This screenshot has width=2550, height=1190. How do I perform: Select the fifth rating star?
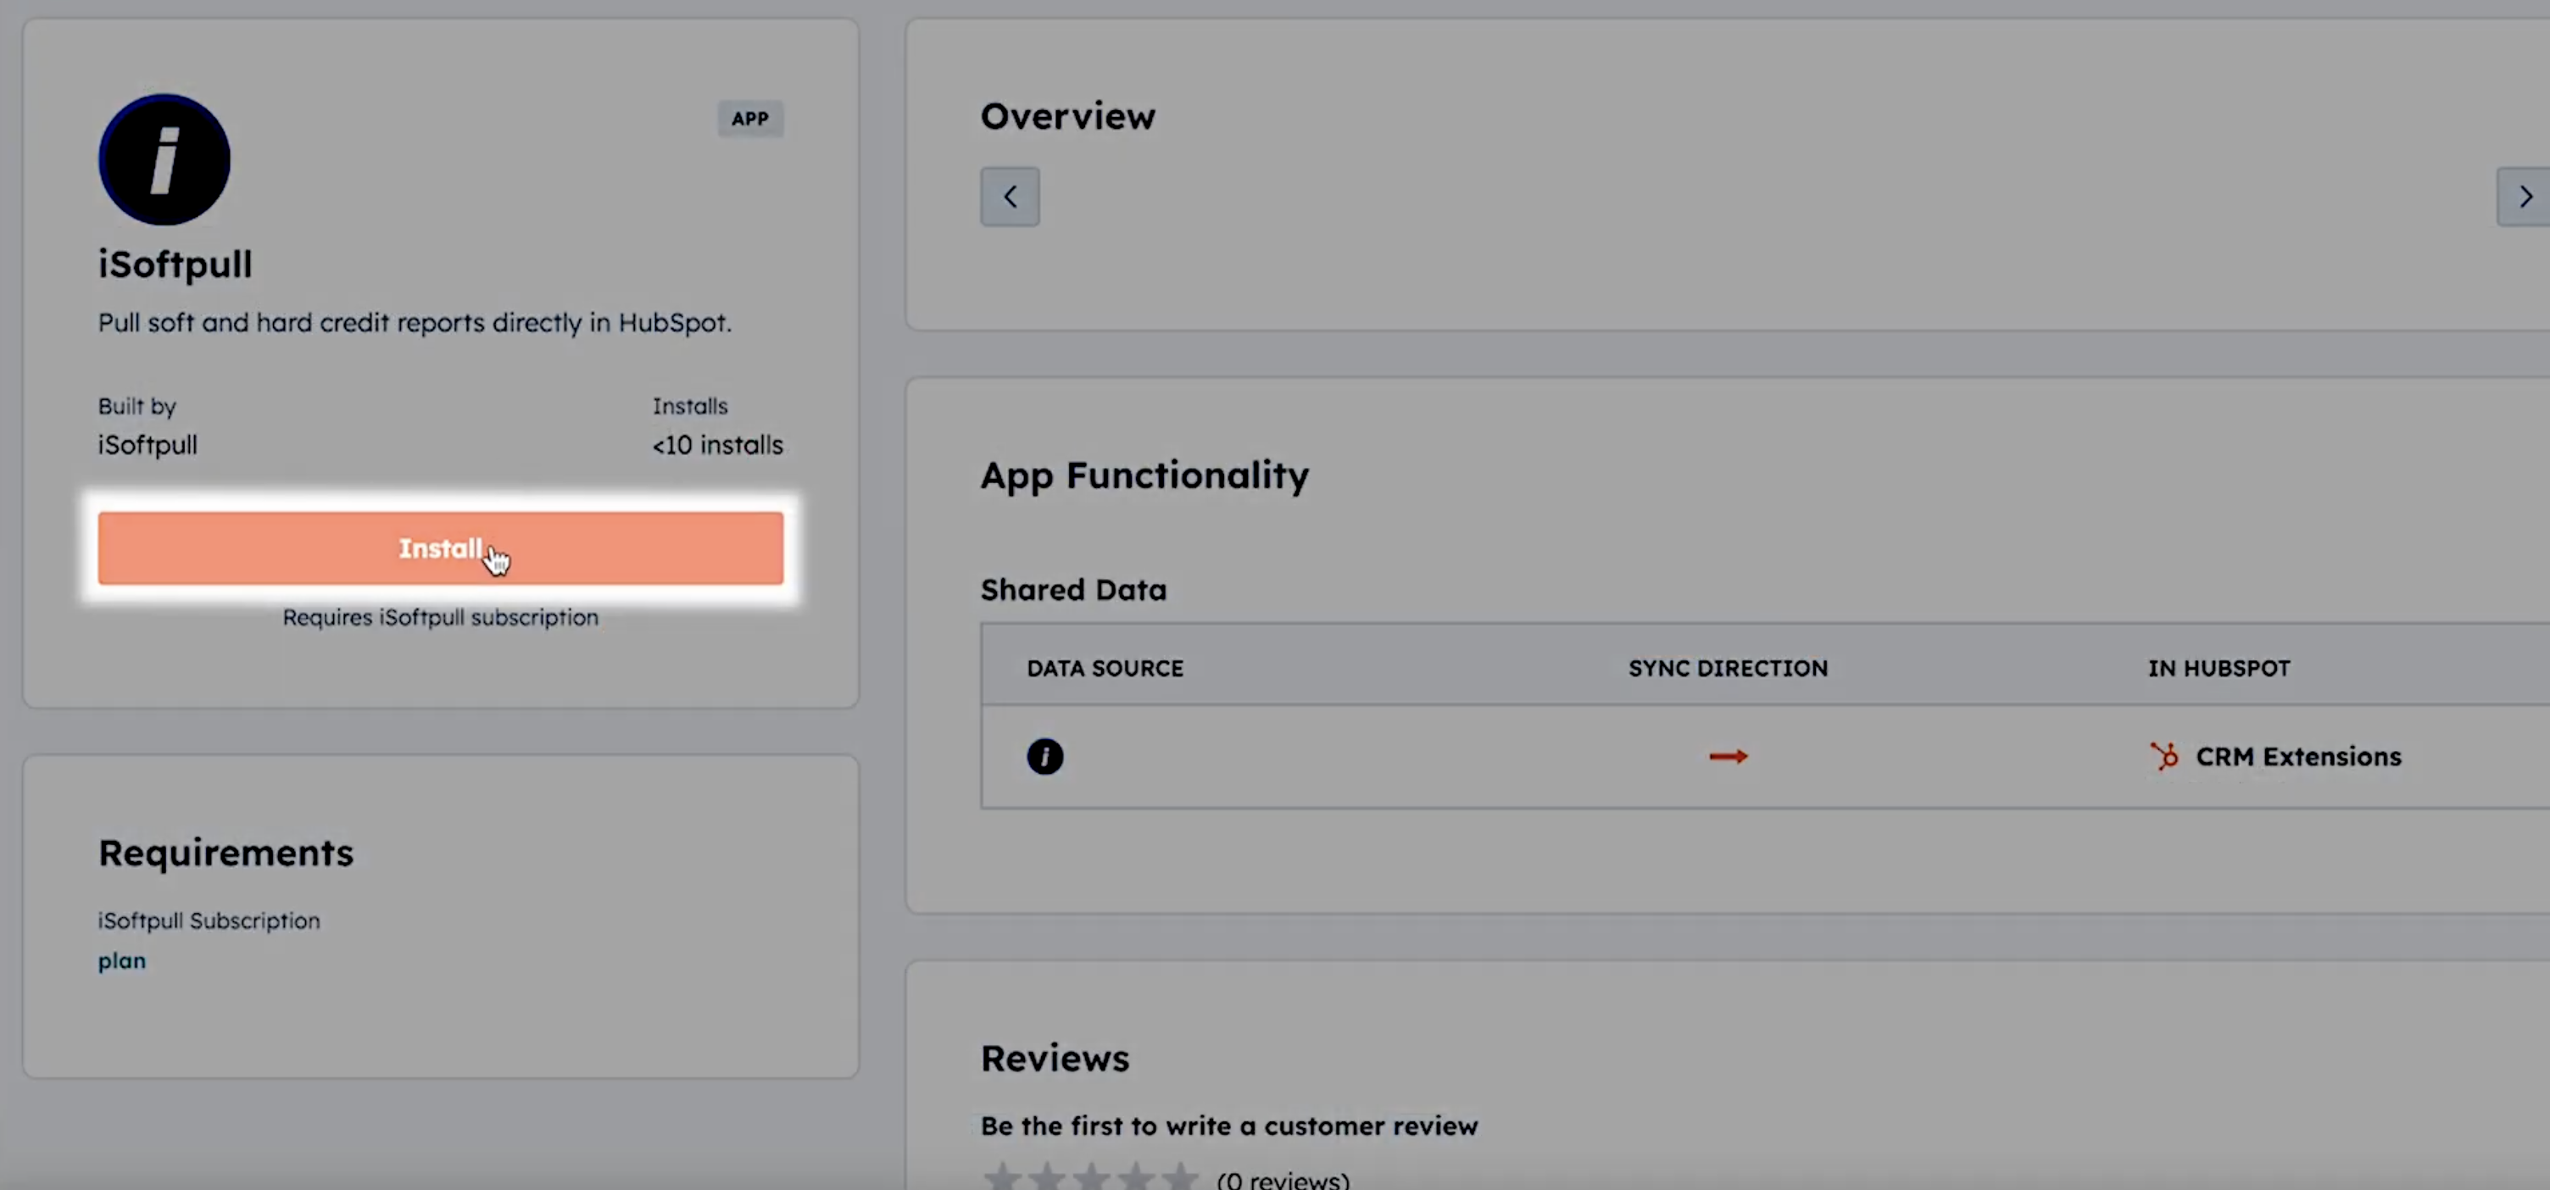1179,1177
